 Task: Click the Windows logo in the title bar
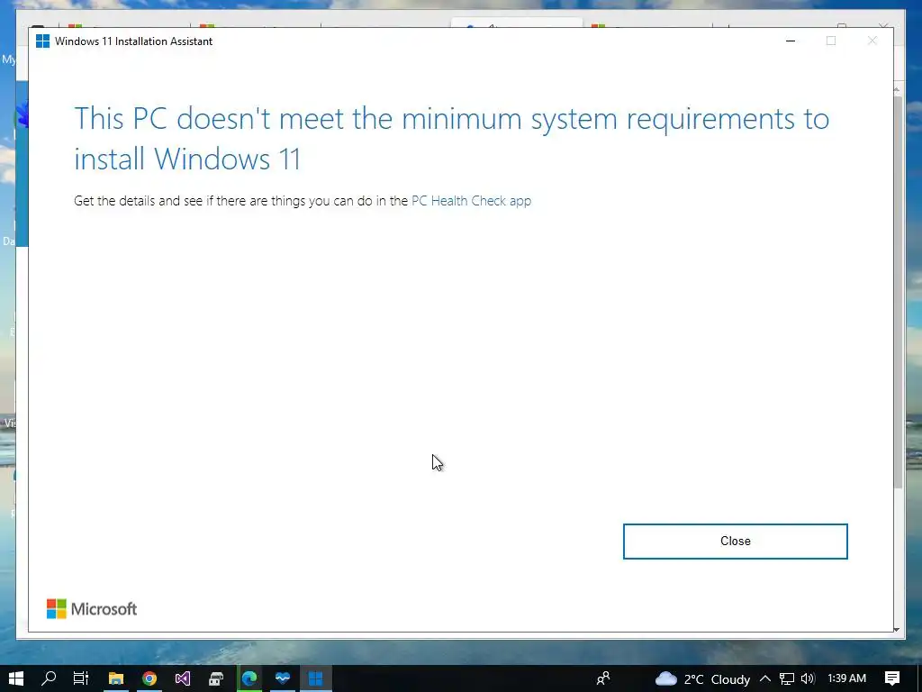[43, 41]
